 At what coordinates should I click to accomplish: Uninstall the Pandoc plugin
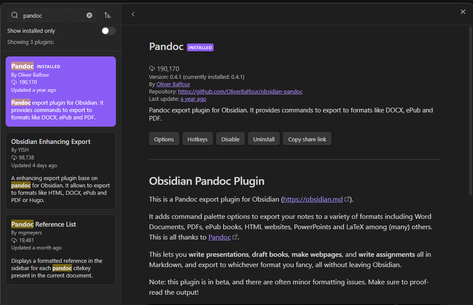pyautogui.click(x=264, y=139)
